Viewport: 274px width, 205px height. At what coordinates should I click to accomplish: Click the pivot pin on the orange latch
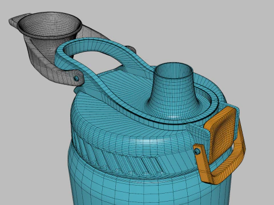coord(198,151)
